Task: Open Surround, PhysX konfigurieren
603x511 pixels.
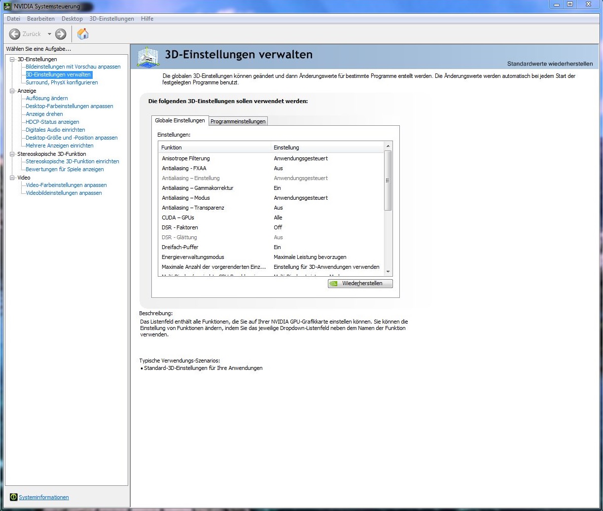Action: [x=62, y=82]
